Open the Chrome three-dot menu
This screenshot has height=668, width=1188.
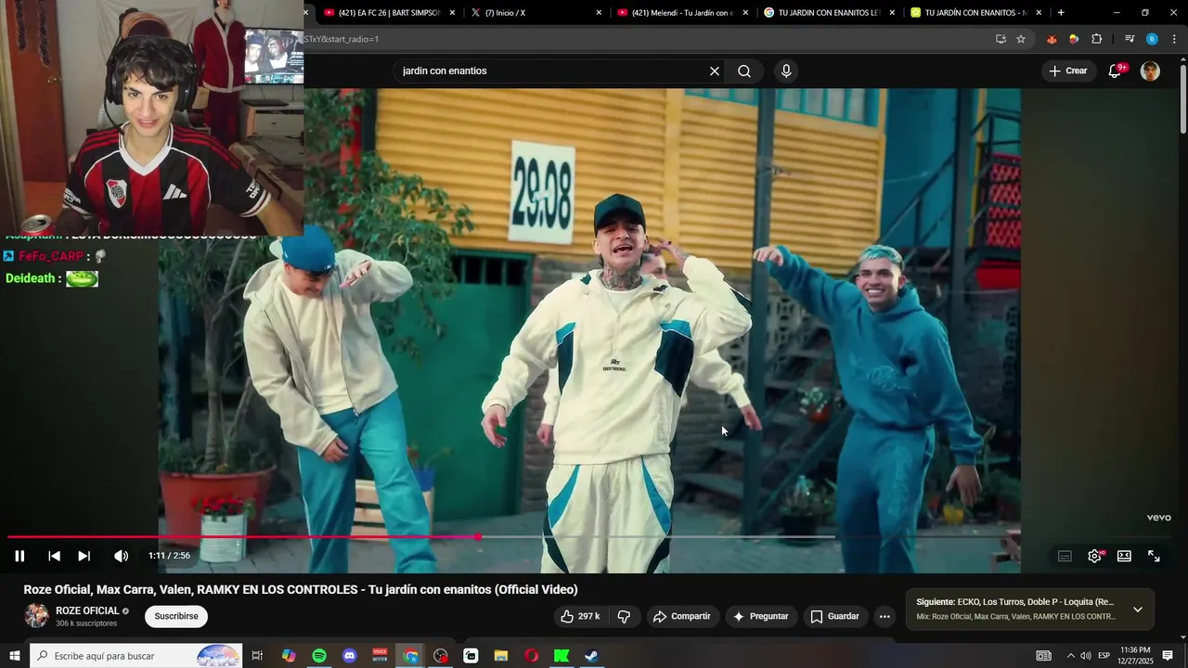tap(1174, 39)
